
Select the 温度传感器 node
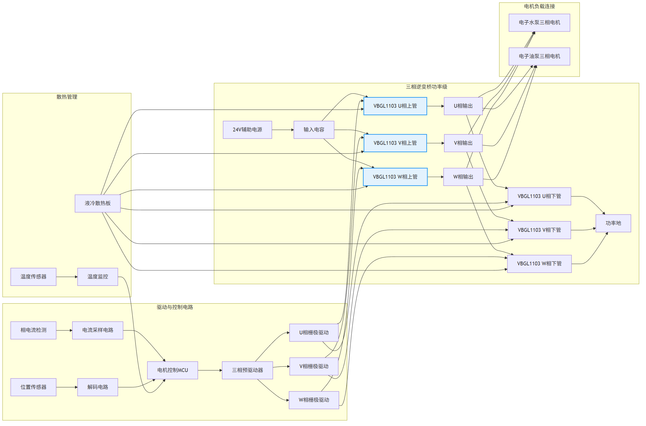(x=33, y=277)
